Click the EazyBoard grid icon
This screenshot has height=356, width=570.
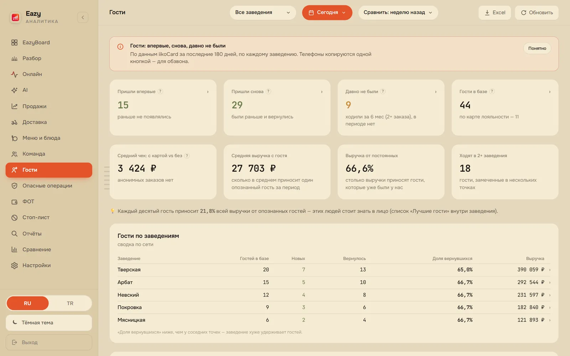14,42
